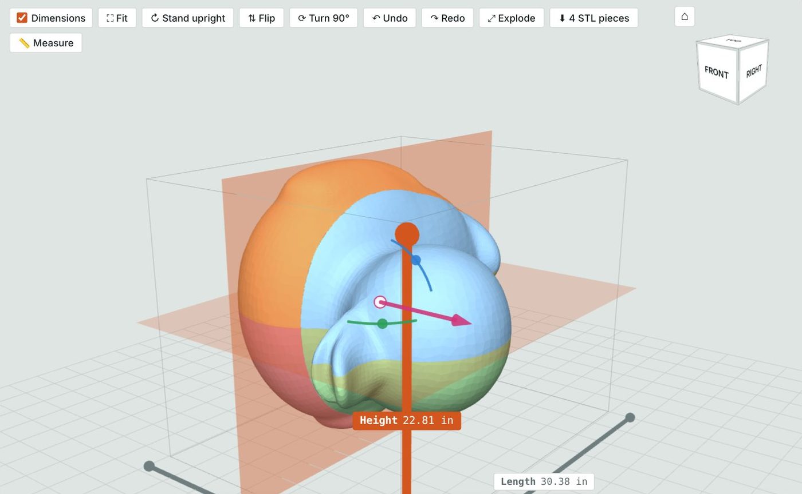Activate the Measure ruler tool

coord(46,43)
